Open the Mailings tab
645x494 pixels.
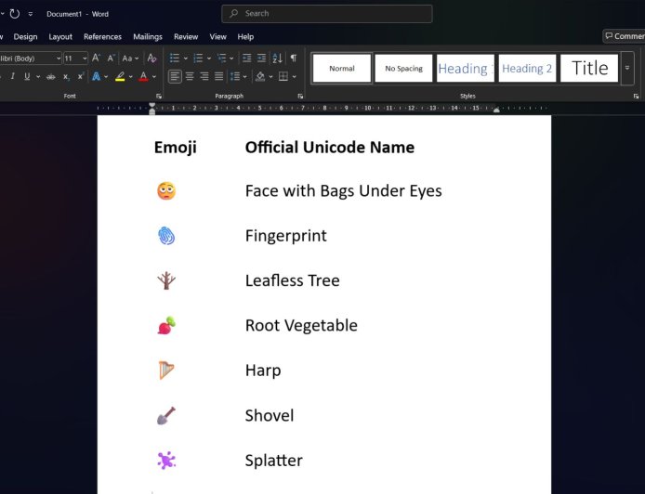pyautogui.click(x=148, y=37)
